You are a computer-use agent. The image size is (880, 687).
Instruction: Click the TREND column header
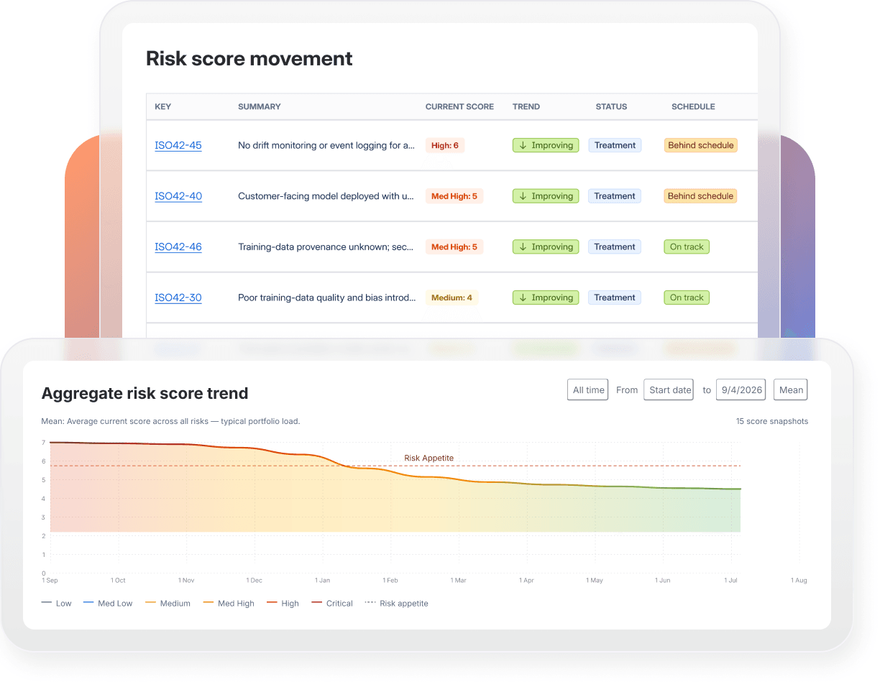click(526, 106)
